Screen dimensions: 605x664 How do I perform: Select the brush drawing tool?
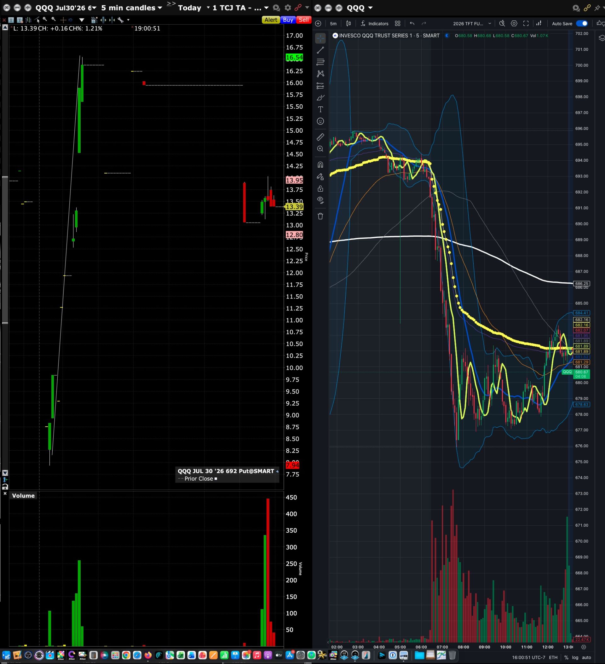(320, 97)
